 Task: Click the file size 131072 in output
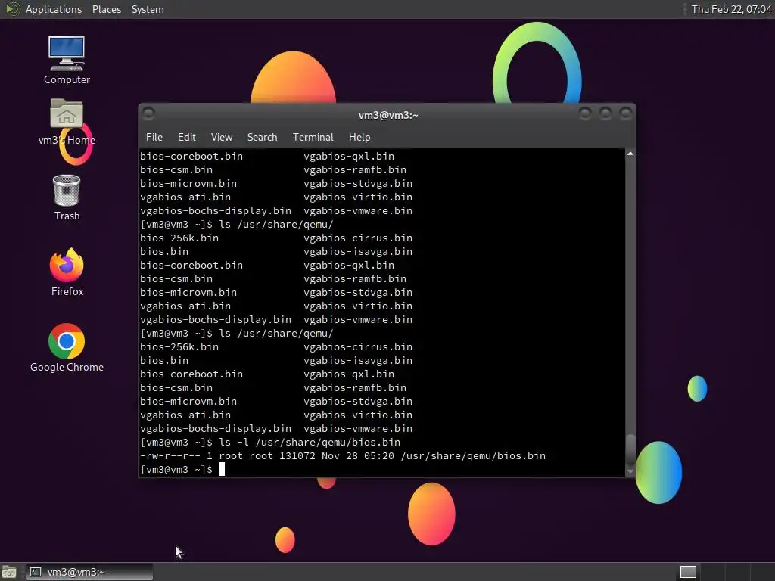pyautogui.click(x=297, y=456)
